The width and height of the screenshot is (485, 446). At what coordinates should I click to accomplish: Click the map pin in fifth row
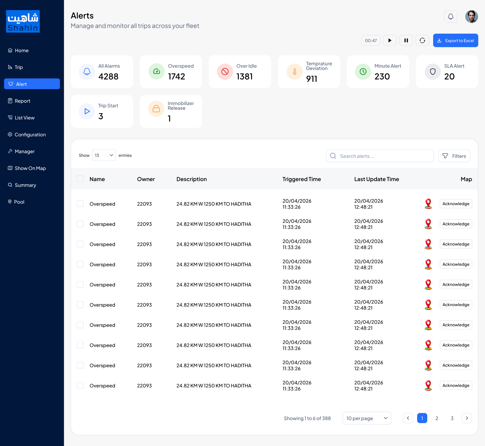pos(428,284)
